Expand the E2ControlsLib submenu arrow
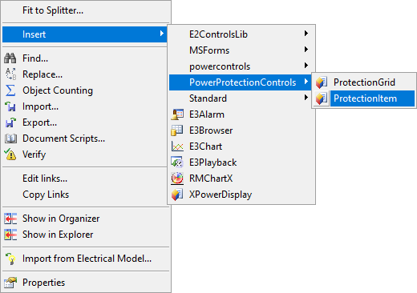Image resolution: width=417 pixels, height=293 pixels. pyautogui.click(x=306, y=34)
